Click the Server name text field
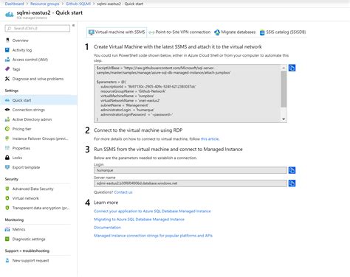 tap(191, 183)
